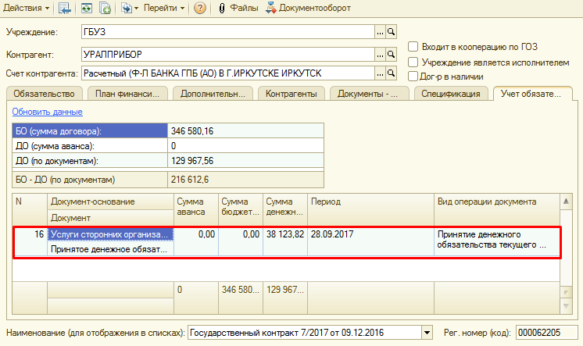Click the ellipsis button for Учреждение field
The width and height of the screenshot is (583, 346).
381,32
